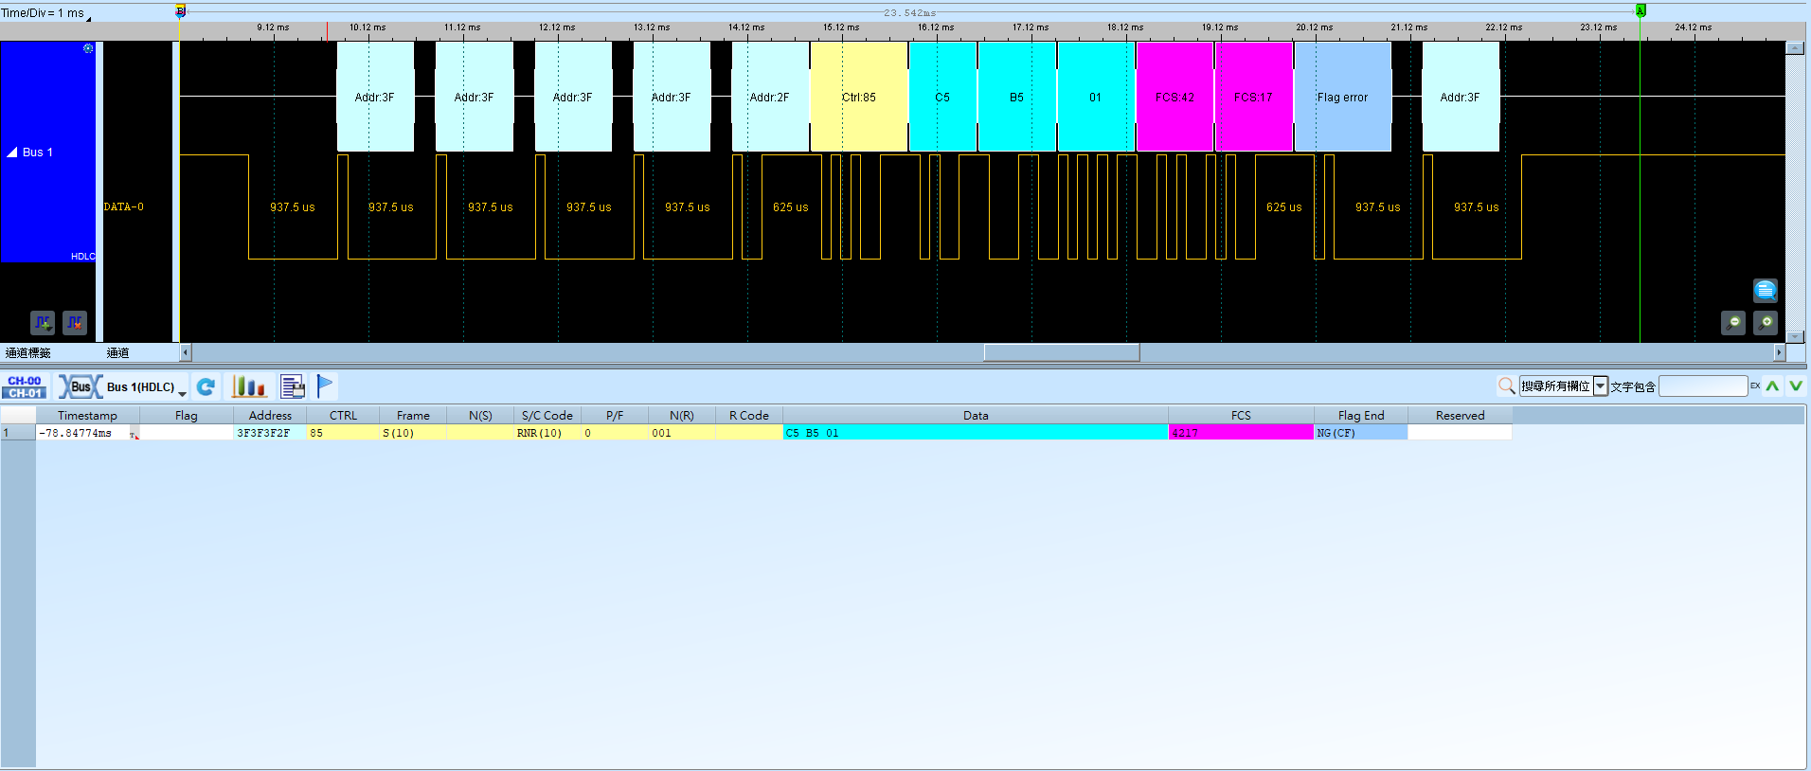Jump to previous search match green up arrow
Image resolution: width=1811 pixels, height=771 pixels.
click(x=1772, y=386)
